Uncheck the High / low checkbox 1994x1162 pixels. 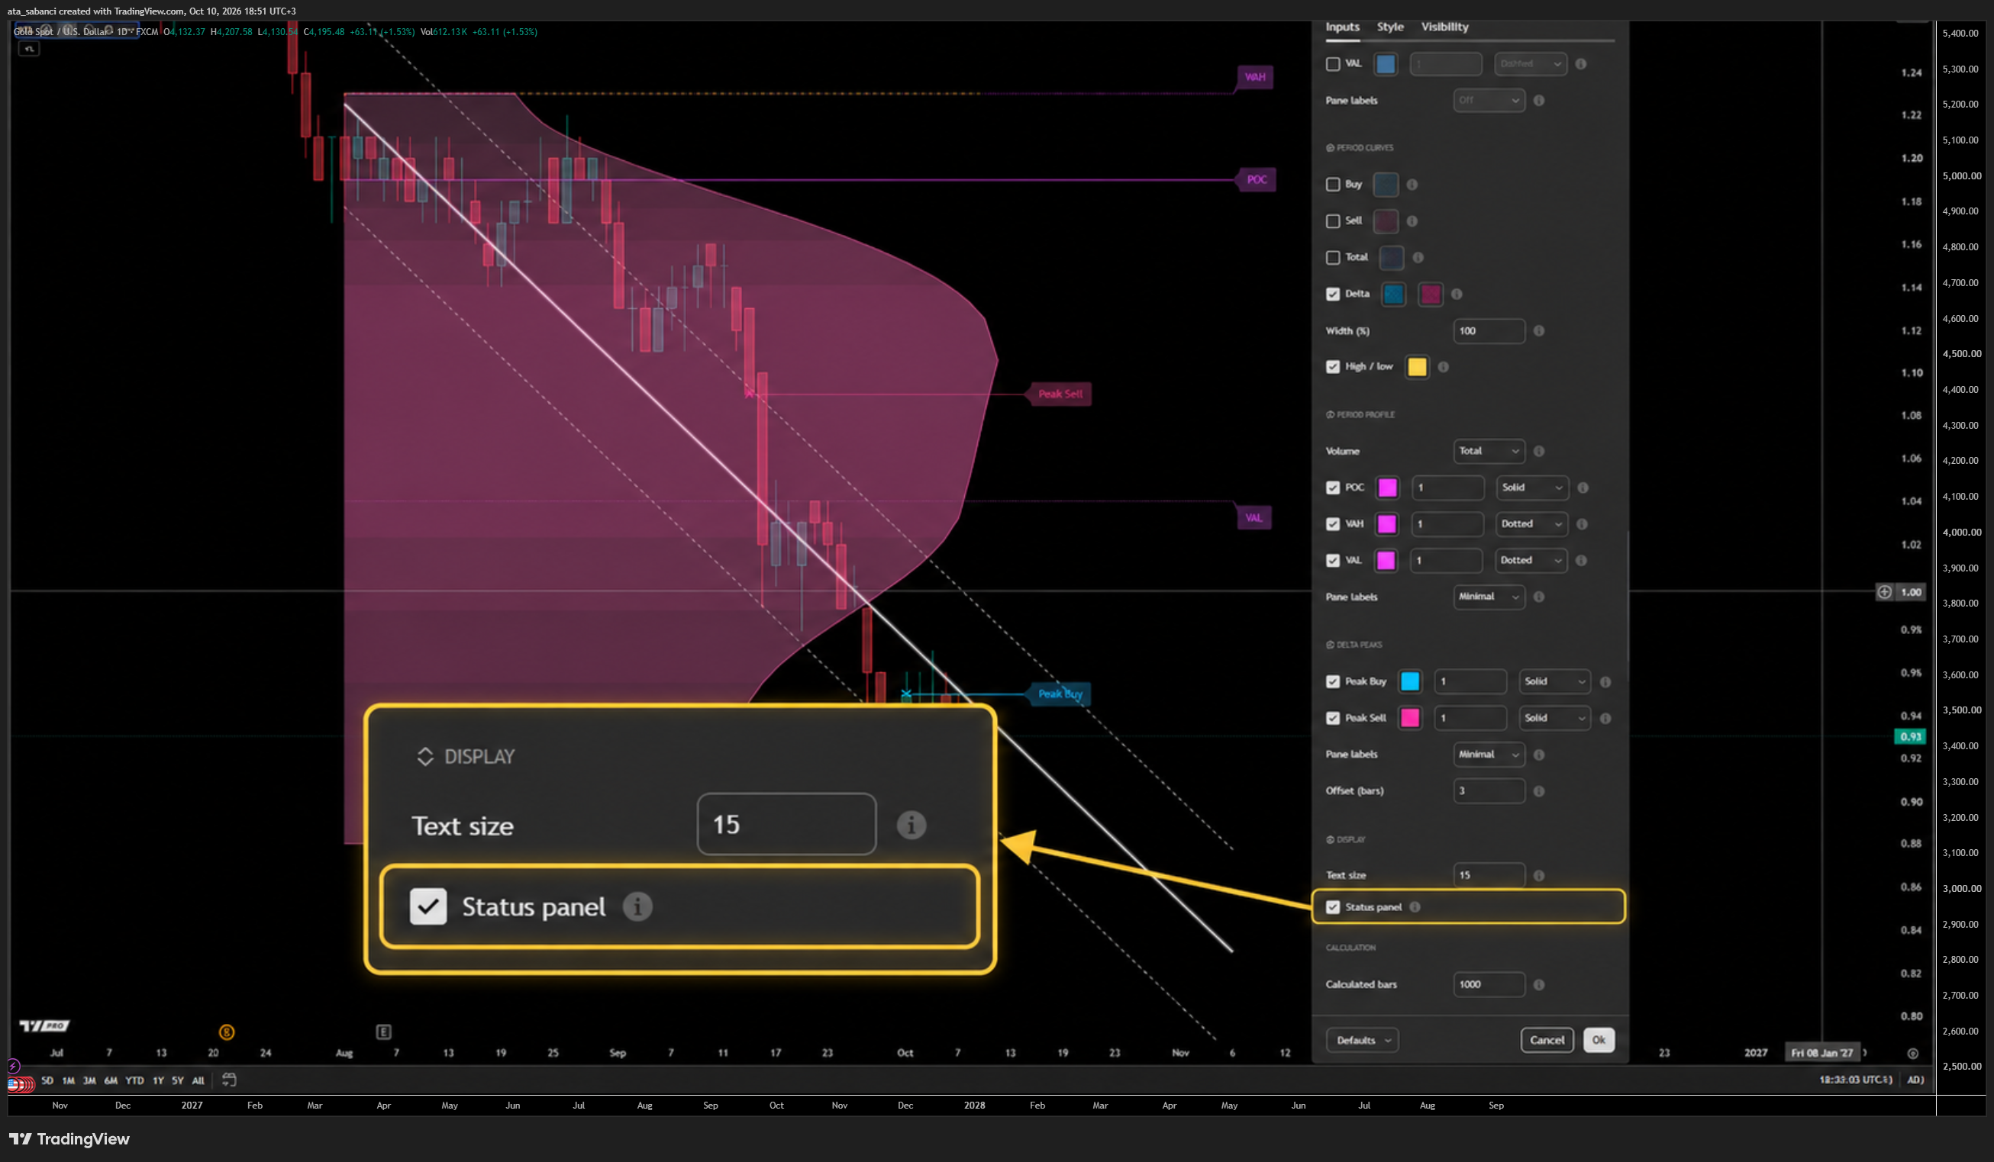coord(1334,367)
